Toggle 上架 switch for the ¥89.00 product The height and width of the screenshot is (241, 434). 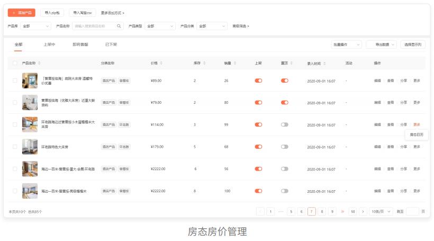point(258,81)
